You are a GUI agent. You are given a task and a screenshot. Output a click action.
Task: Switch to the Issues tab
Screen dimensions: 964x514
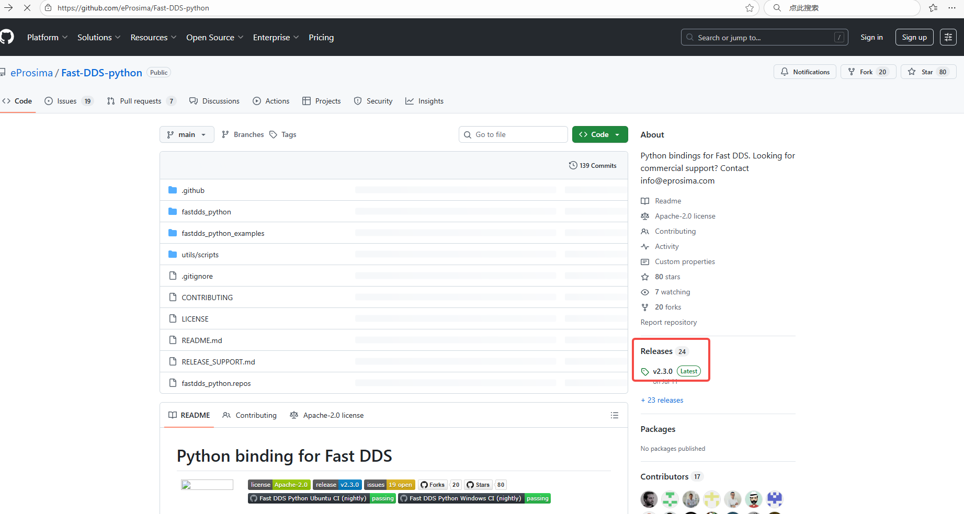(69, 101)
